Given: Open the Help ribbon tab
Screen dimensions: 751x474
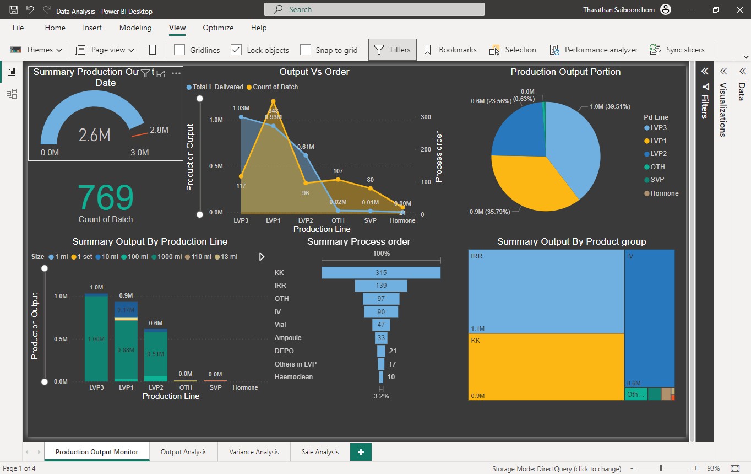Looking at the screenshot, I should [259, 28].
